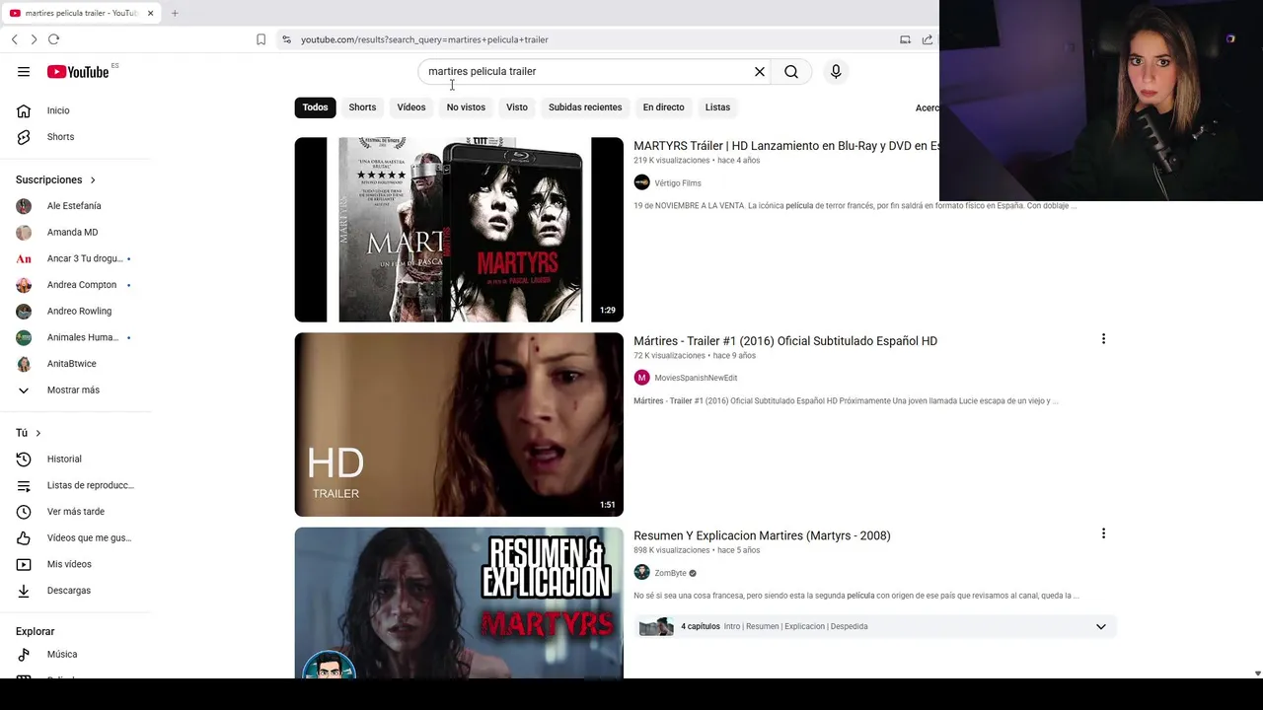
Task: Reload the page with the refresh icon
Action: [x=53, y=39]
